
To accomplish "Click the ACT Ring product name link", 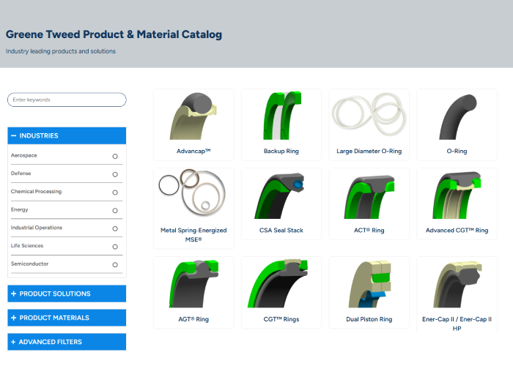I will (x=369, y=231).
